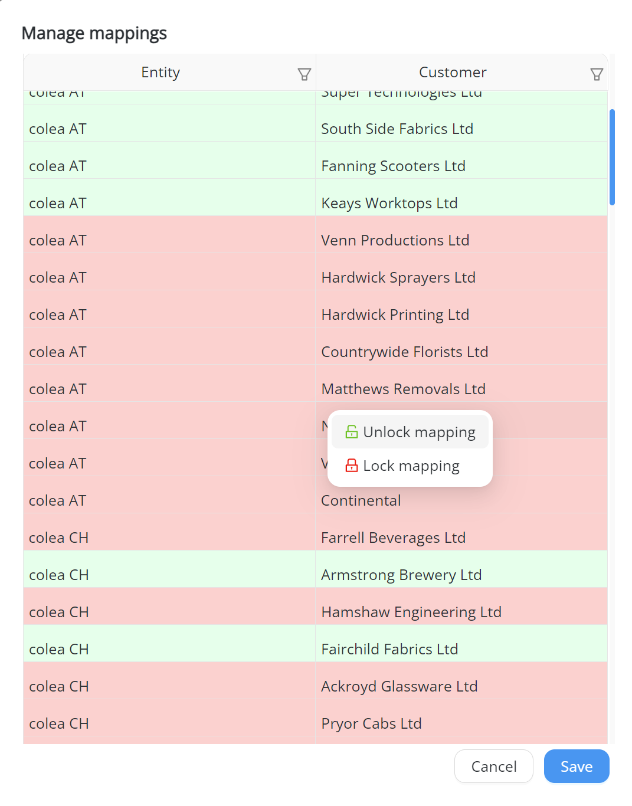Click the vertical scrollbar thumb

coord(612,157)
